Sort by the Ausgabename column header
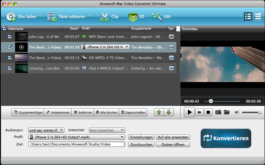The image size is (265, 165). pos(141,28)
